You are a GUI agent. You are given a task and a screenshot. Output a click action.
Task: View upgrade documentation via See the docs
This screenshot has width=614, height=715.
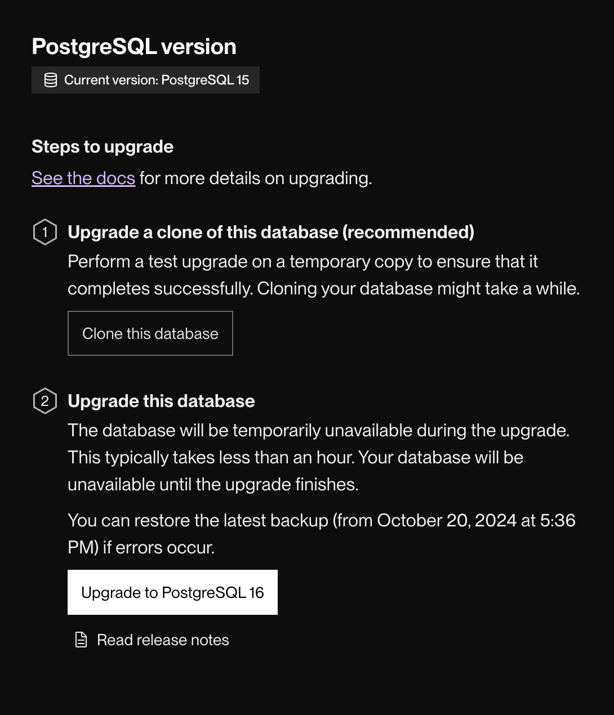point(83,178)
